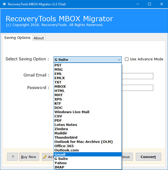Maximize the MBOX Migrator window
The image size is (168, 170).
(x=150, y=4)
